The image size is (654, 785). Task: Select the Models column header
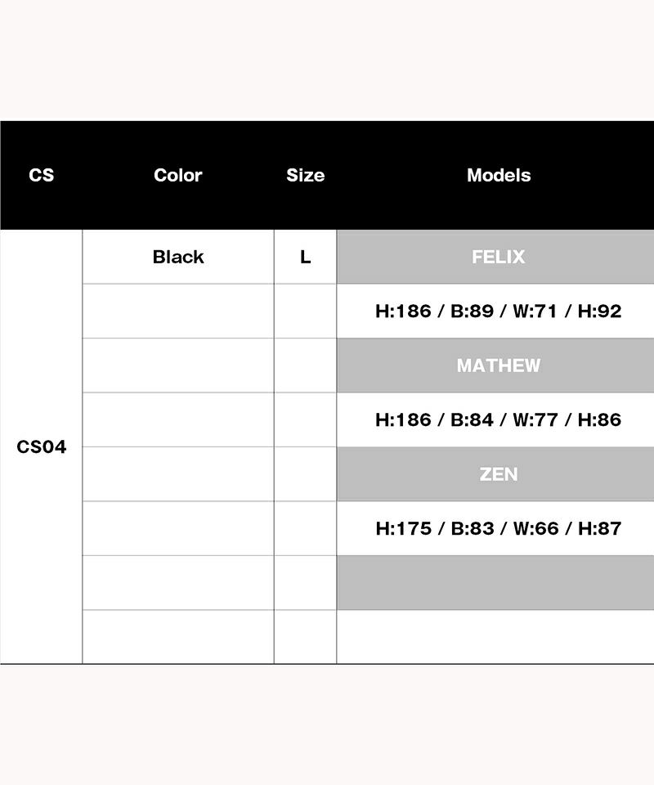pyautogui.click(x=498, y=175)
